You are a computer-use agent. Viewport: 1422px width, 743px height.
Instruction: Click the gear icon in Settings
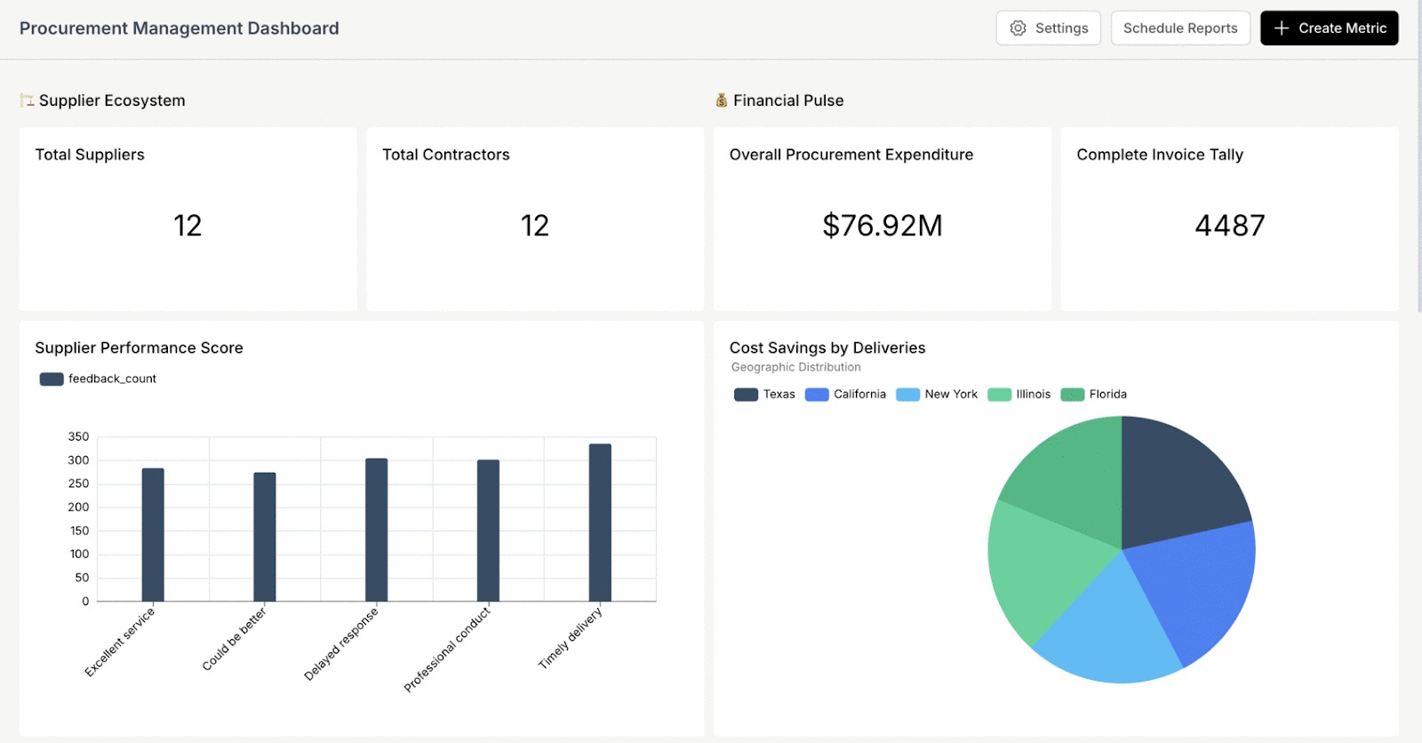(x=1019, y=28)
